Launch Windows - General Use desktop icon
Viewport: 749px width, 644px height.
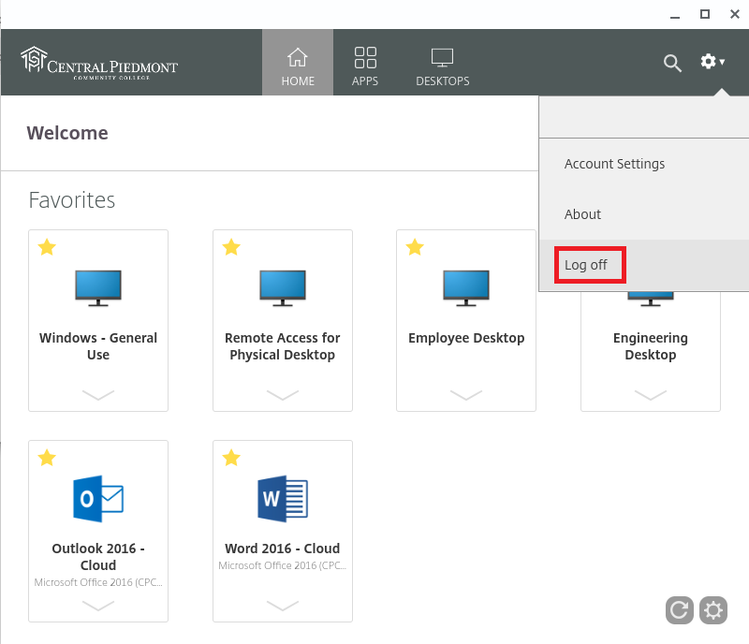tap(98, 288)
